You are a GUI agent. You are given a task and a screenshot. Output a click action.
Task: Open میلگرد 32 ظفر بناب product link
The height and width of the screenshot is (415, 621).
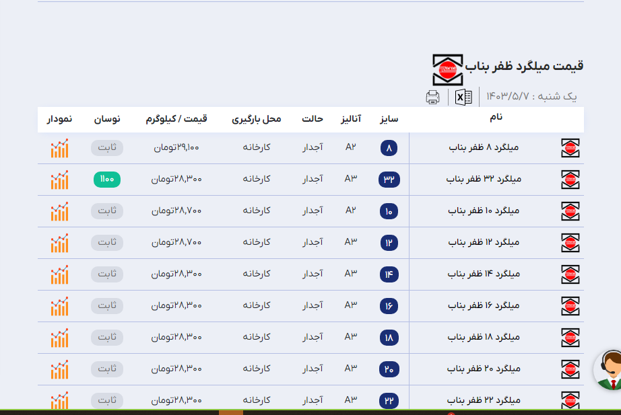(x=484, y=180)
